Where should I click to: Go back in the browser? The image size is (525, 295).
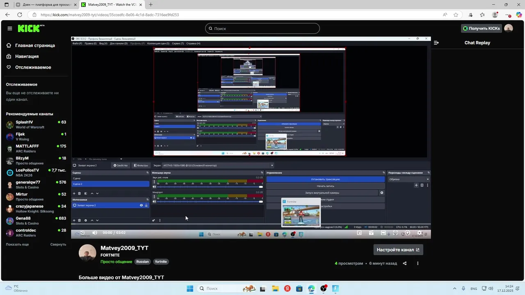tap(7, 15)
